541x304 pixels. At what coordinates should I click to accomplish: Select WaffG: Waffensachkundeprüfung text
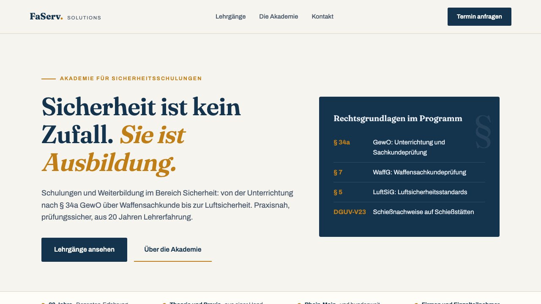point(419,172)
